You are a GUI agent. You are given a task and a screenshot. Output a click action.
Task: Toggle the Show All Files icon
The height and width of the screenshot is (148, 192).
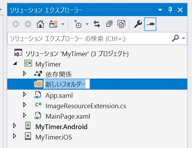tap(121, 24)
